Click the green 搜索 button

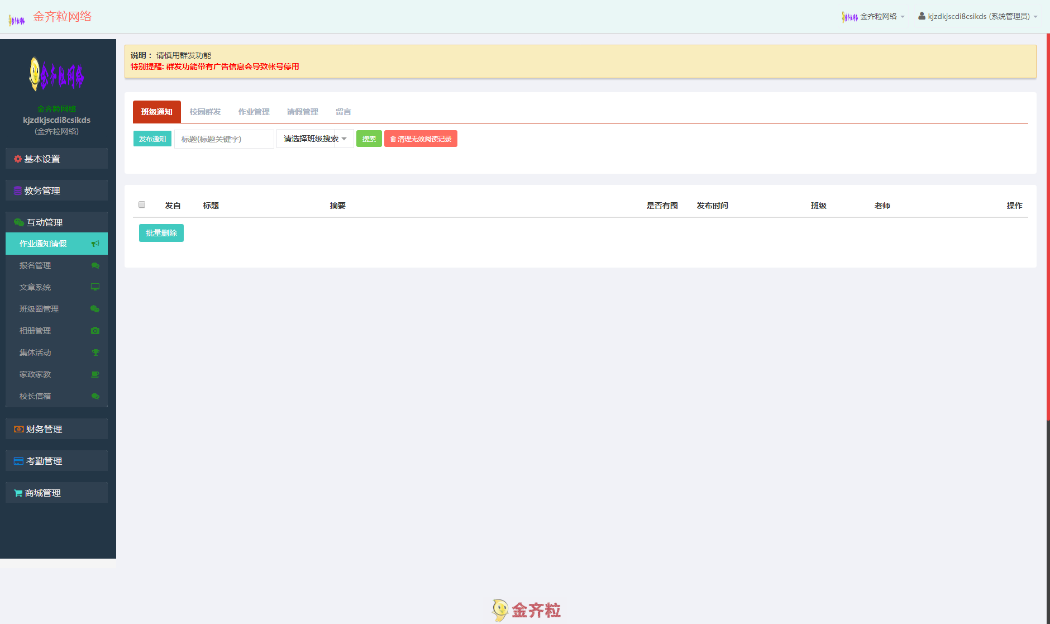(x=369, y=139)
